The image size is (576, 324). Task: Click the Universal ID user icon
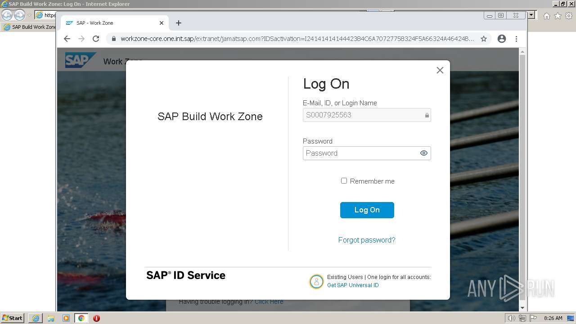tap(316, 282)
